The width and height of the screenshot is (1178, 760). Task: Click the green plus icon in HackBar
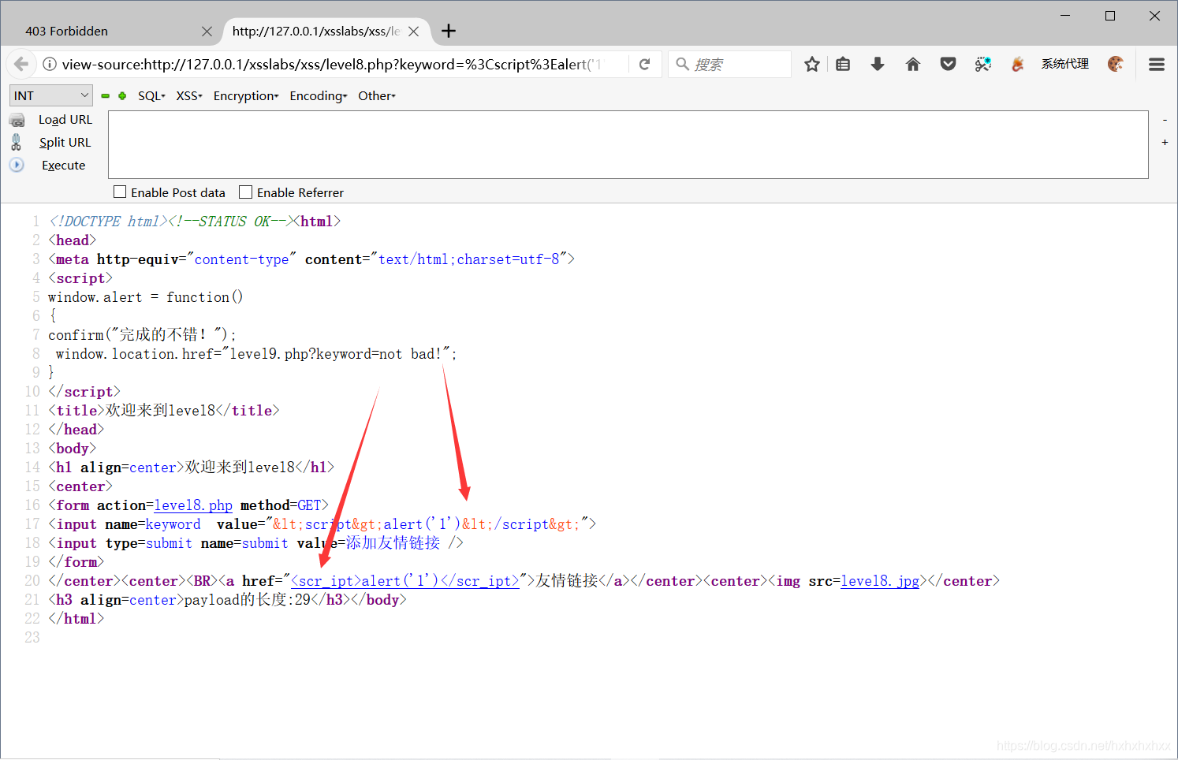(122, 96)
